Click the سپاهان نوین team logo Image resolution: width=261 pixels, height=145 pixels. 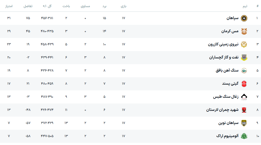(244, 123)
